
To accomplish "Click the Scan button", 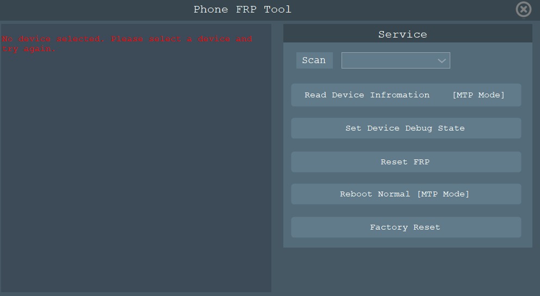I will (x=314, y=60).
